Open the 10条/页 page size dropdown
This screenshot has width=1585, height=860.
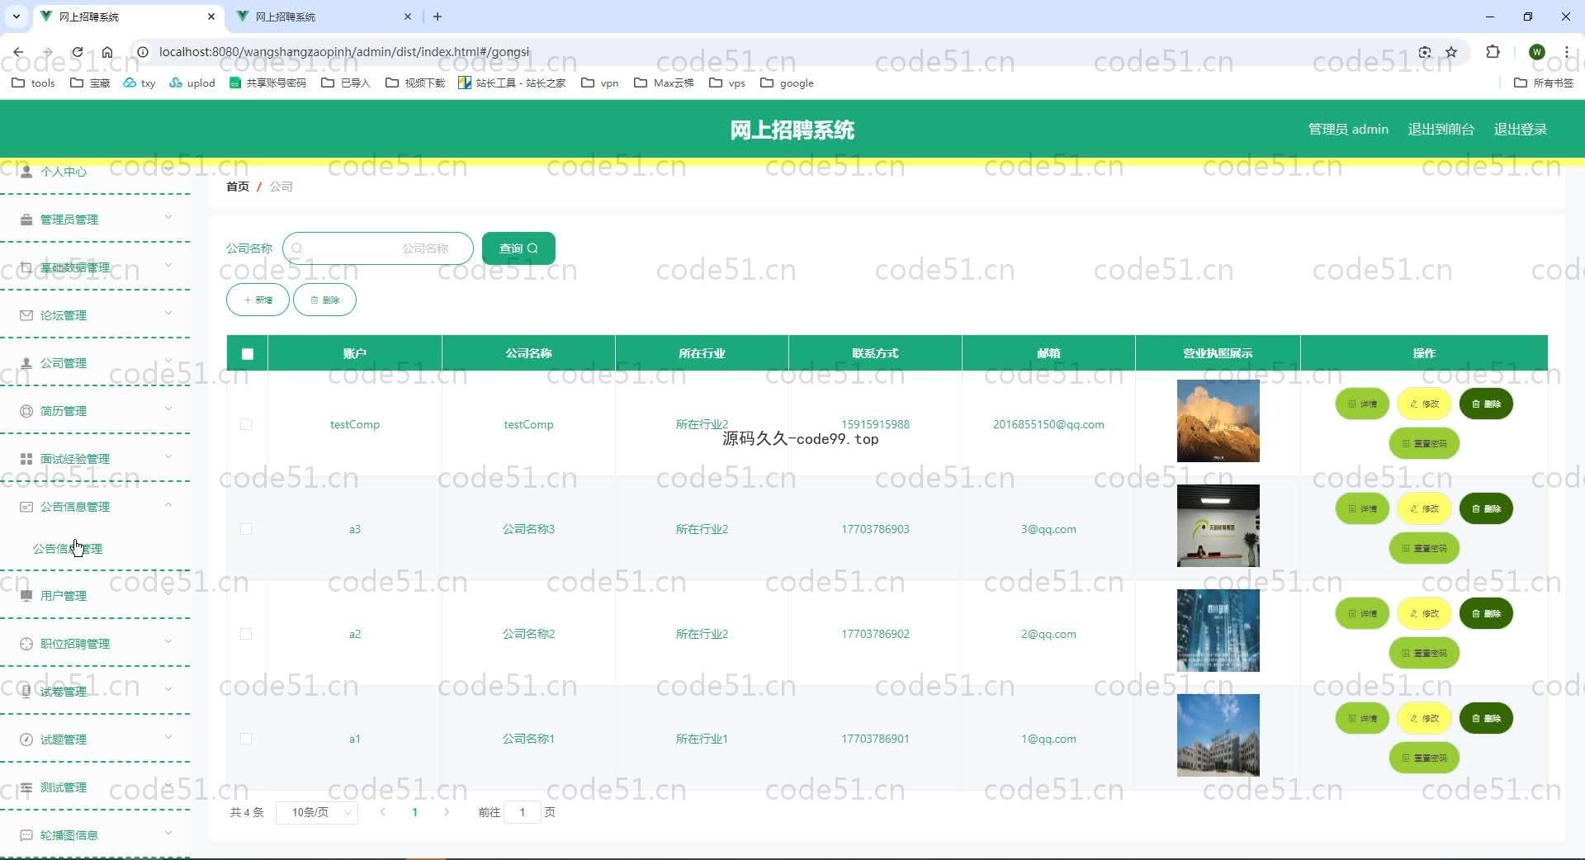tap(317, 813)
